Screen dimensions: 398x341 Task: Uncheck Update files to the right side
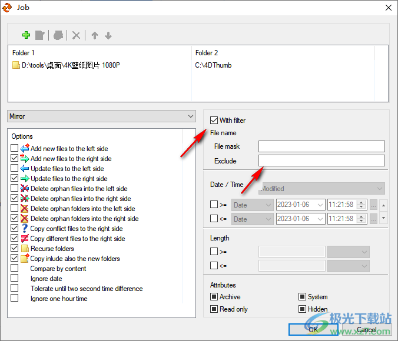[x=15, y=178]
